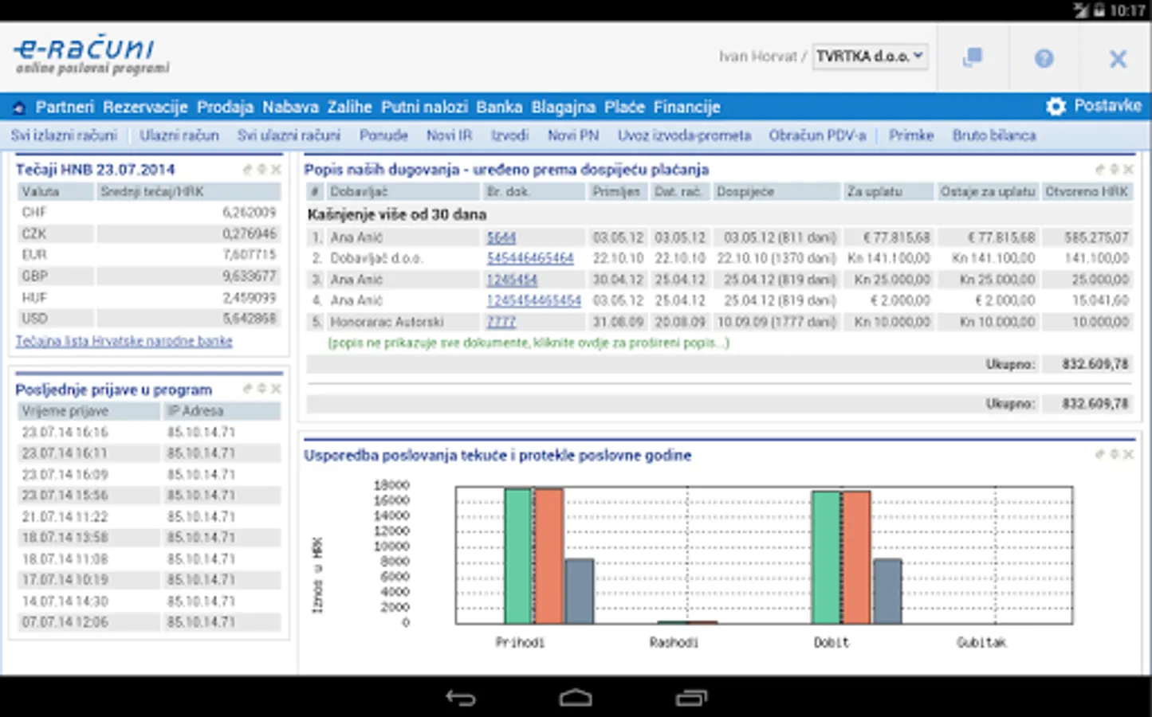Screen dimensions: 1152x717
Task: Open document number 1245454465454
Action: tap(533, 300)
